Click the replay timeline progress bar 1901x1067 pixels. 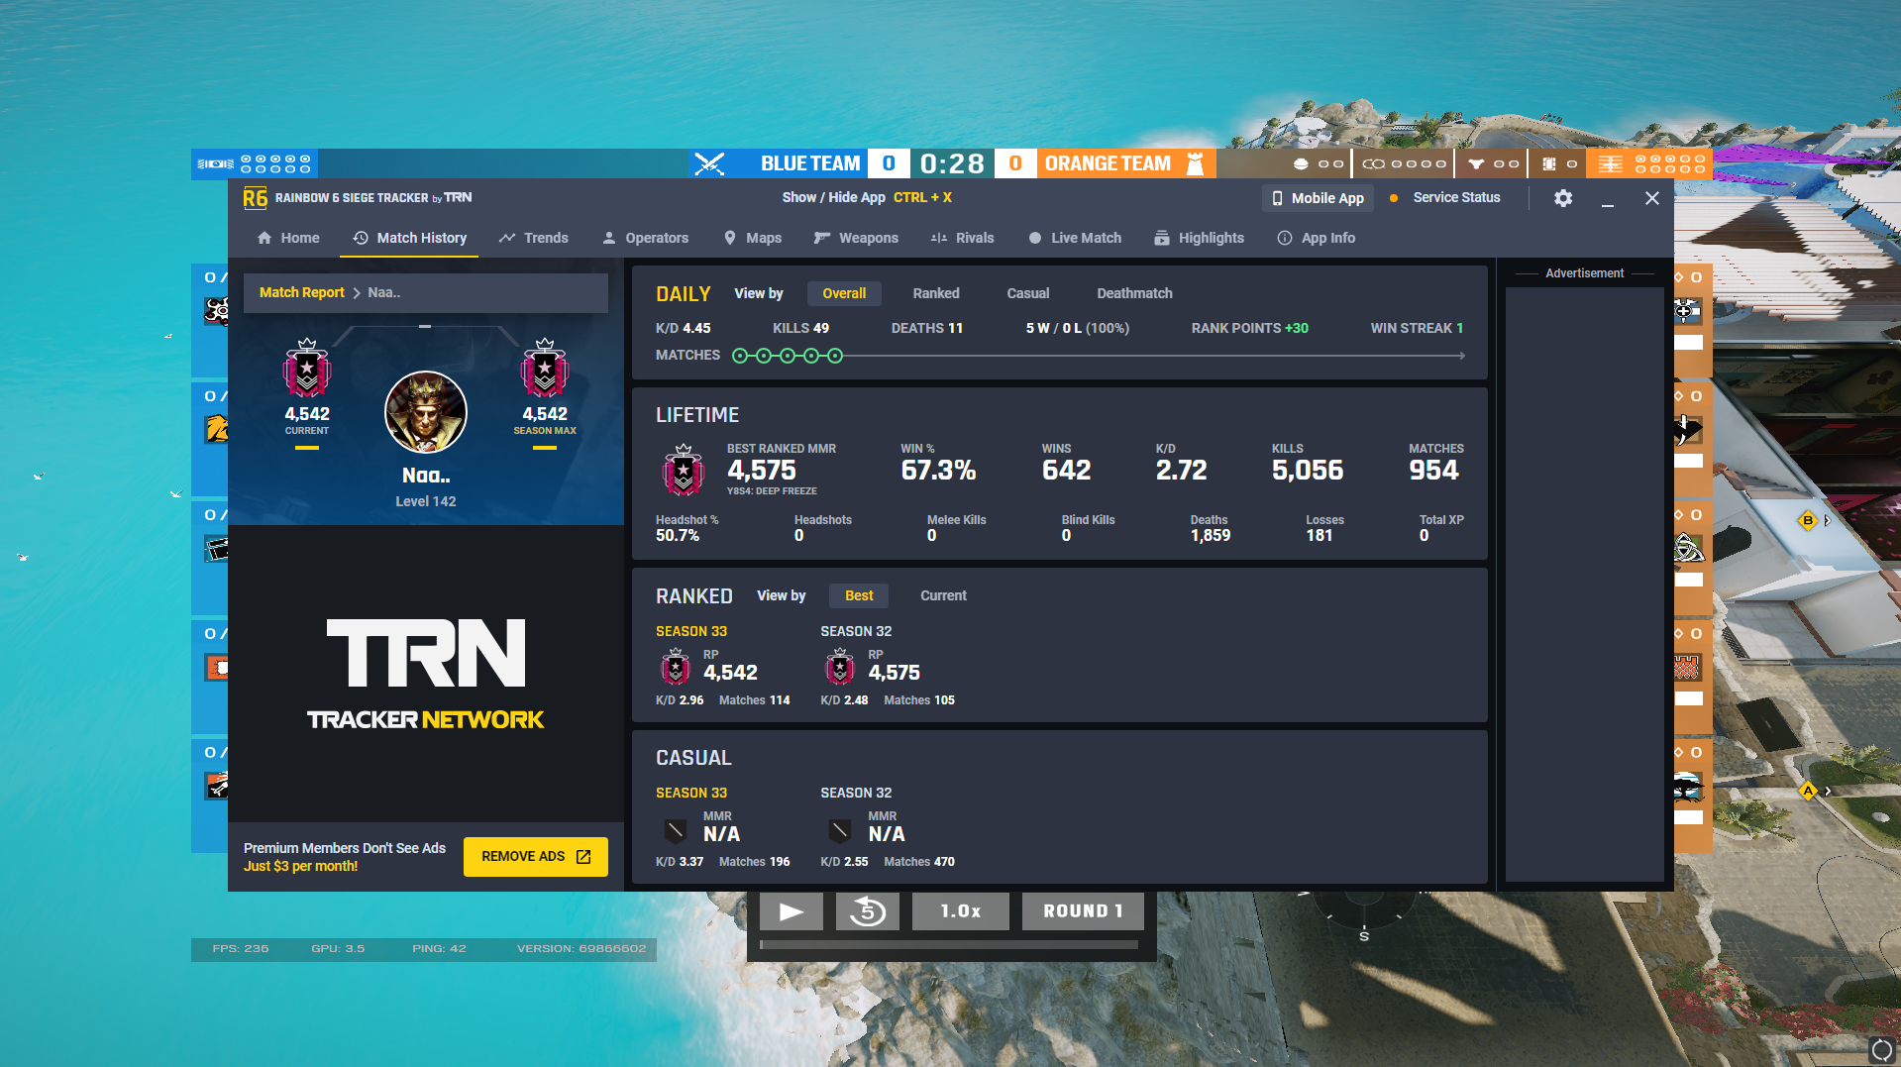click(948, 945)
